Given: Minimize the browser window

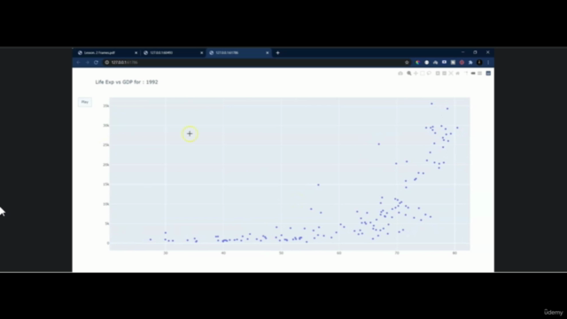Looking at the screenshot, I should pos(462,52).
